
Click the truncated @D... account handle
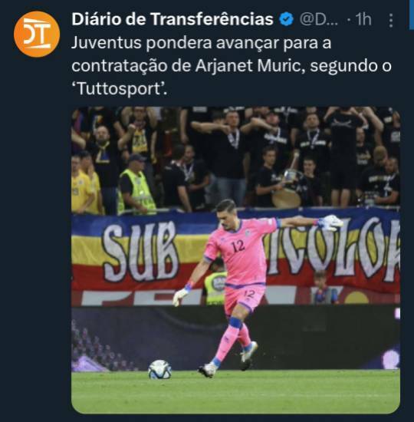click(318, 19)
